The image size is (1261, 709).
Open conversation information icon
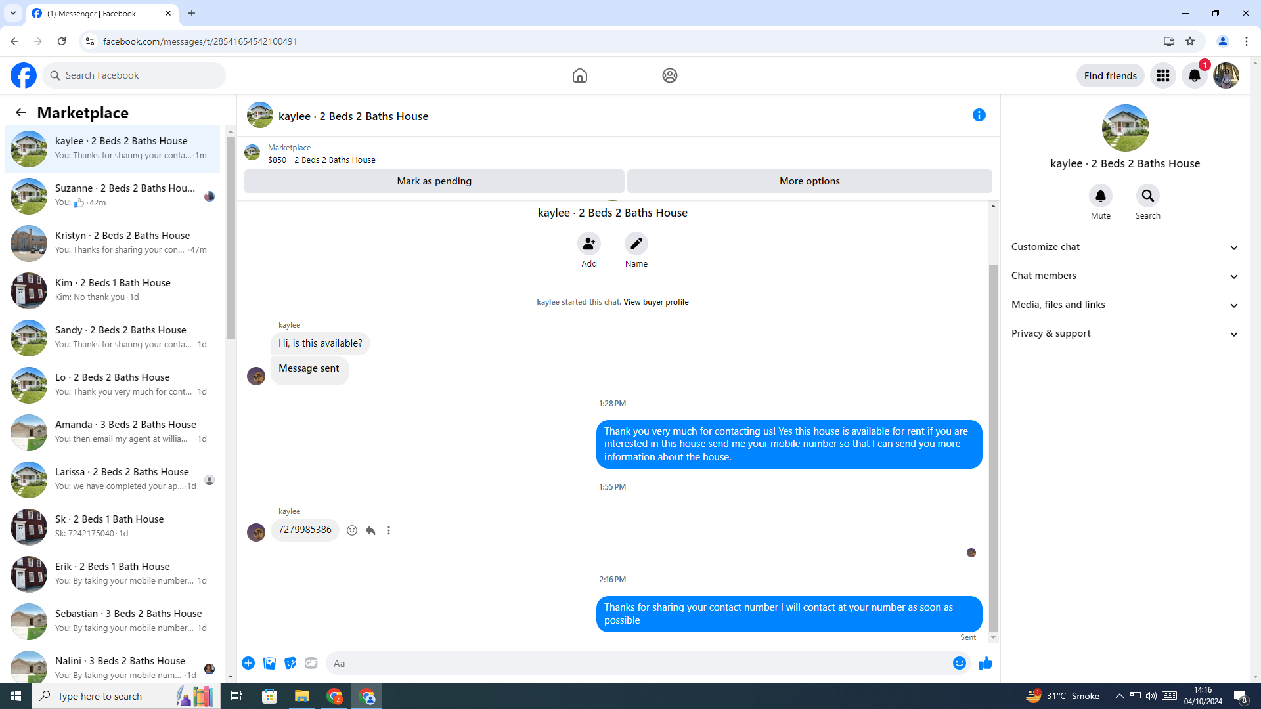[979, 116]
